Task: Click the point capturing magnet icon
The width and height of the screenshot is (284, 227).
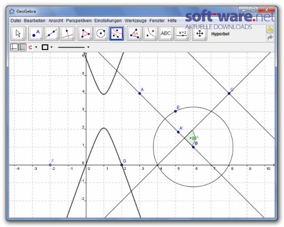Action: pyautogui.click(x=30, y=47)
